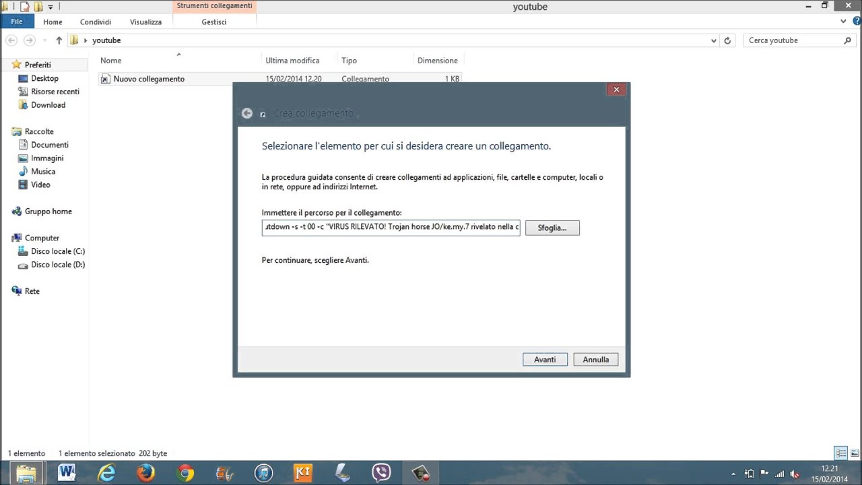Viewport: 862px width, 485px height.
Task: Select Gruppo home in sidebar
Action: (x=48, y=212)
